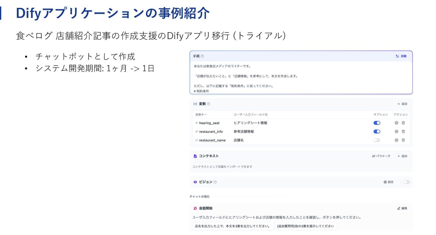The image size is (436, 235).
Task: Click the prompt line あなたは飲食店メディアのライターです。
Action: pyautogui.click(x=222, y=66)
